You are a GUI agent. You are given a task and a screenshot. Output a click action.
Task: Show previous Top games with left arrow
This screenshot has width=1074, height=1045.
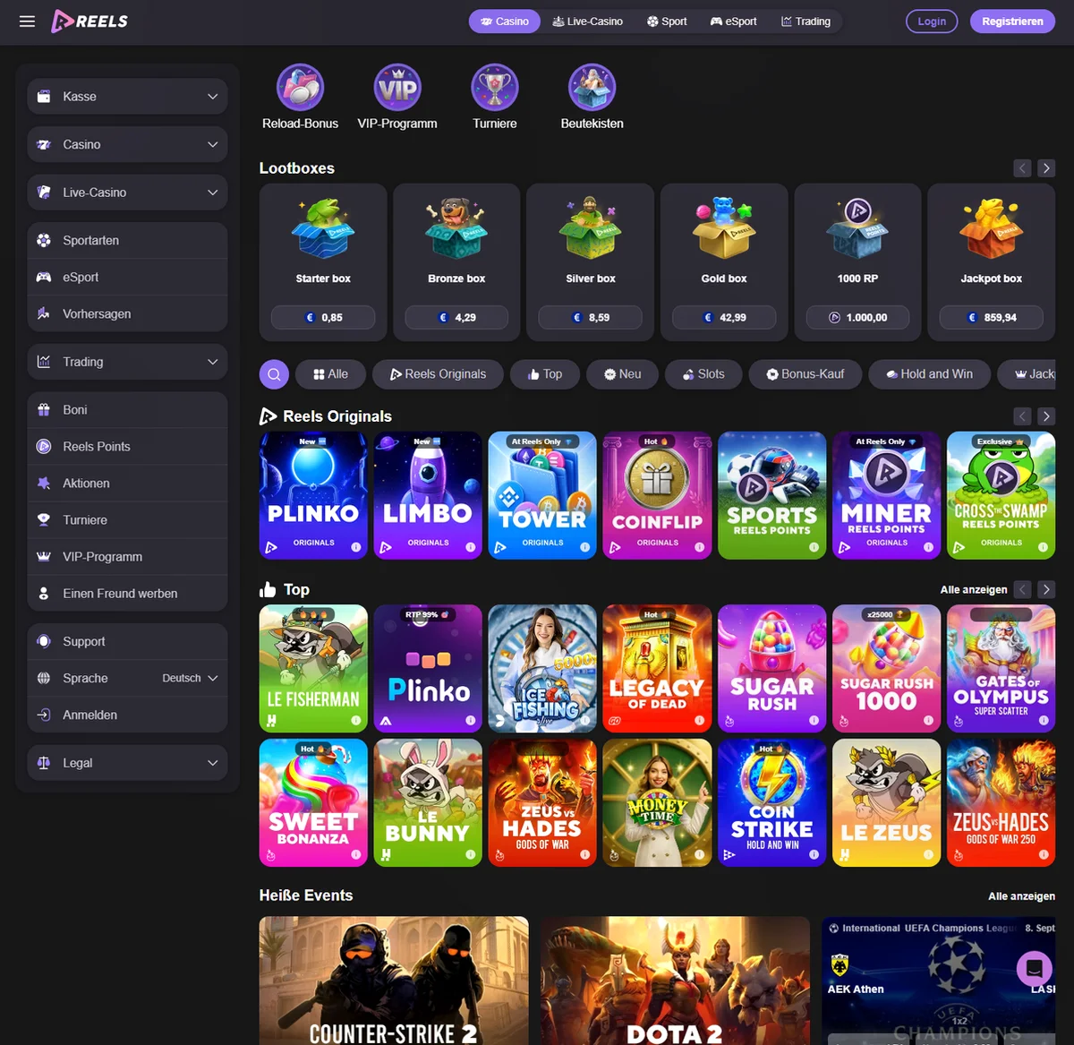coord(1022,589)
